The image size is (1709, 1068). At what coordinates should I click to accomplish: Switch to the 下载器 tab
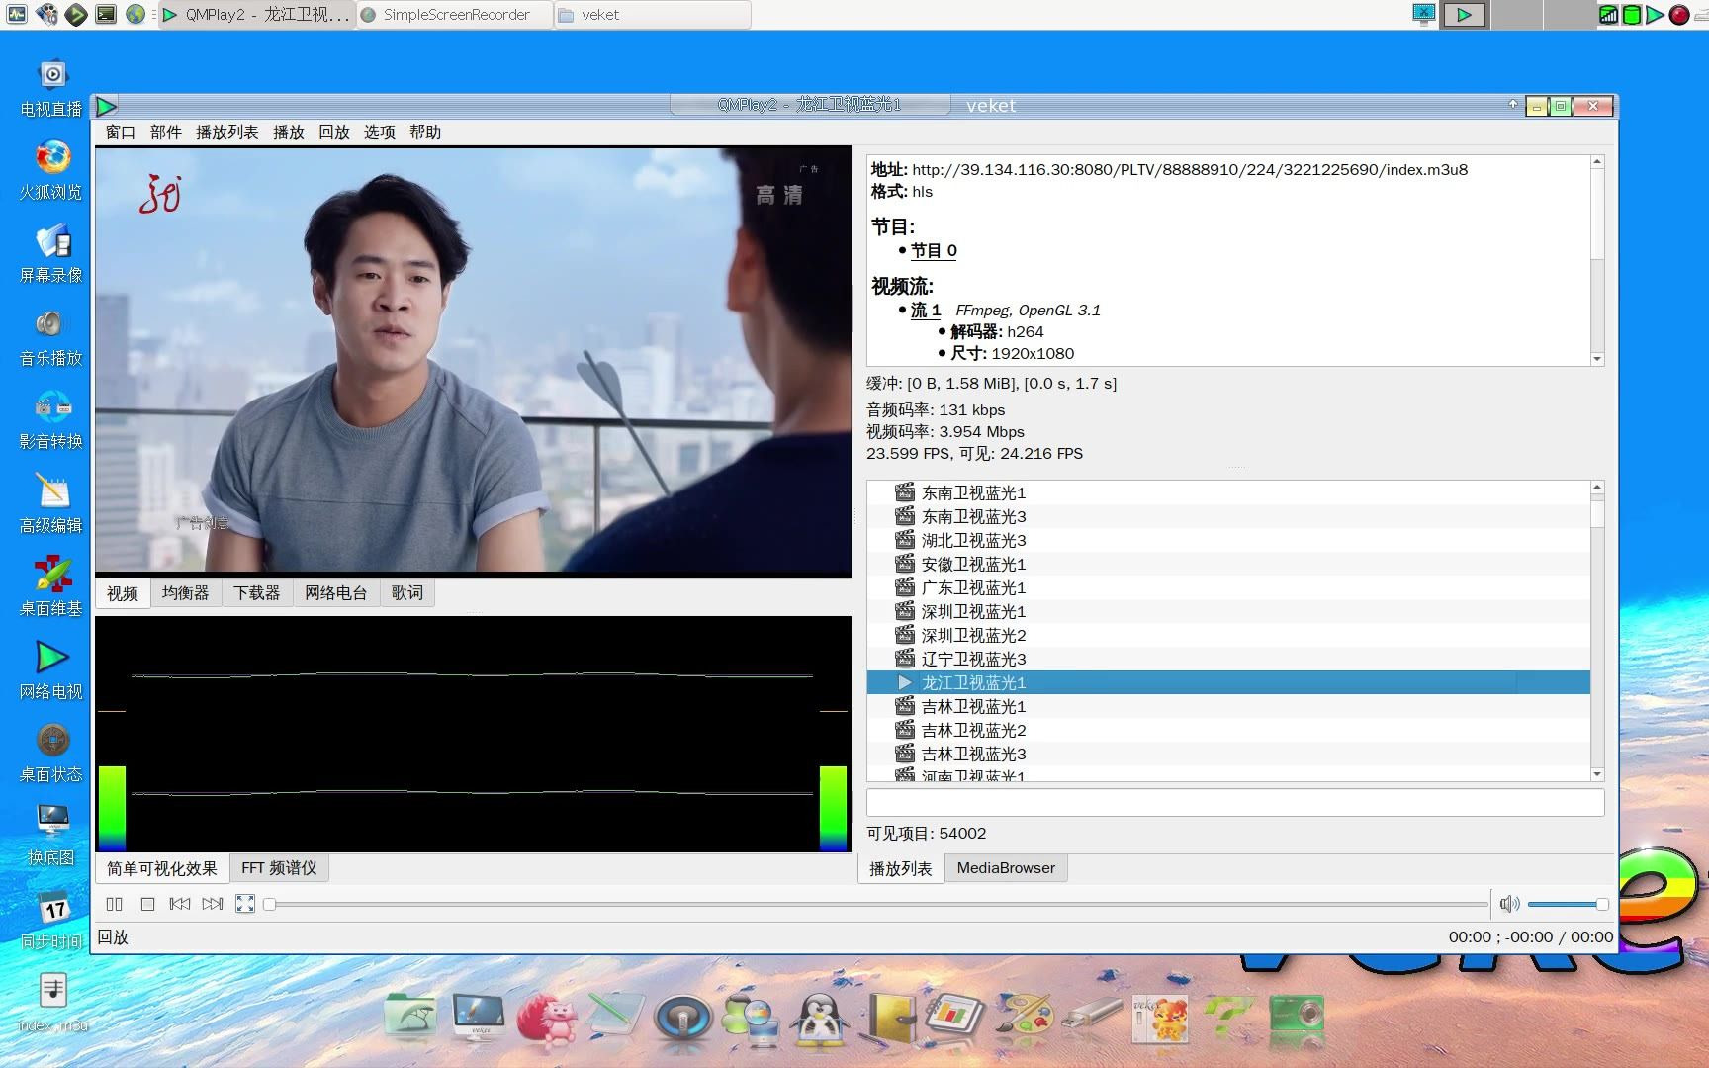point(257,593)
